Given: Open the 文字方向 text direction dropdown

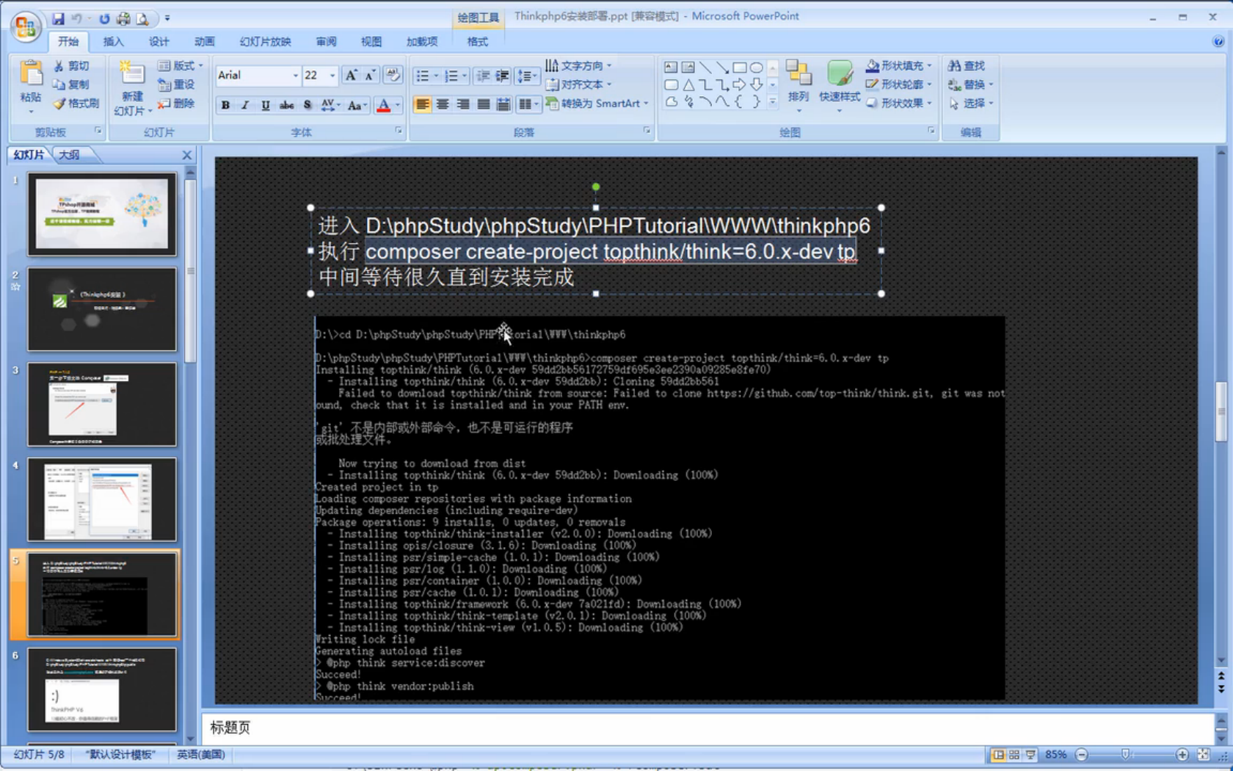Looking at the screenshot, I should pos(578,66).
